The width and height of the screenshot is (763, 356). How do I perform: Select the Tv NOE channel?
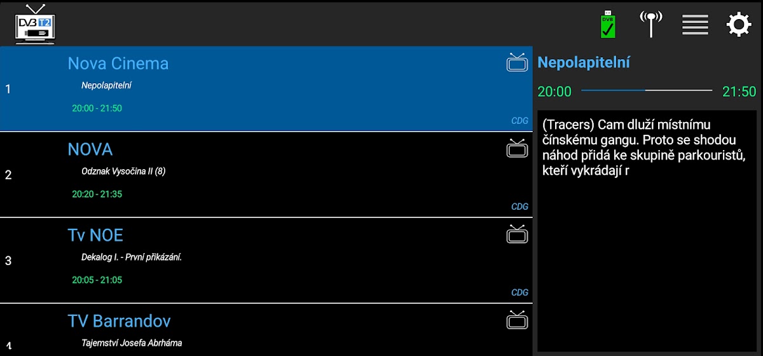point(95,235)
